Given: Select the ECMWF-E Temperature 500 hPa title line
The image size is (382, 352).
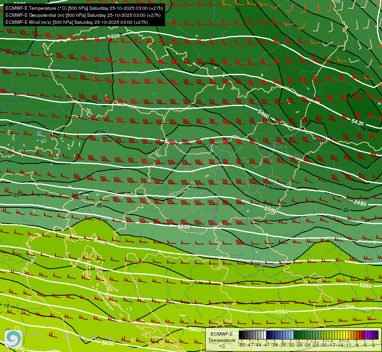Looking at the screenshot, I should pyautogui.click(x=84, y=8).
